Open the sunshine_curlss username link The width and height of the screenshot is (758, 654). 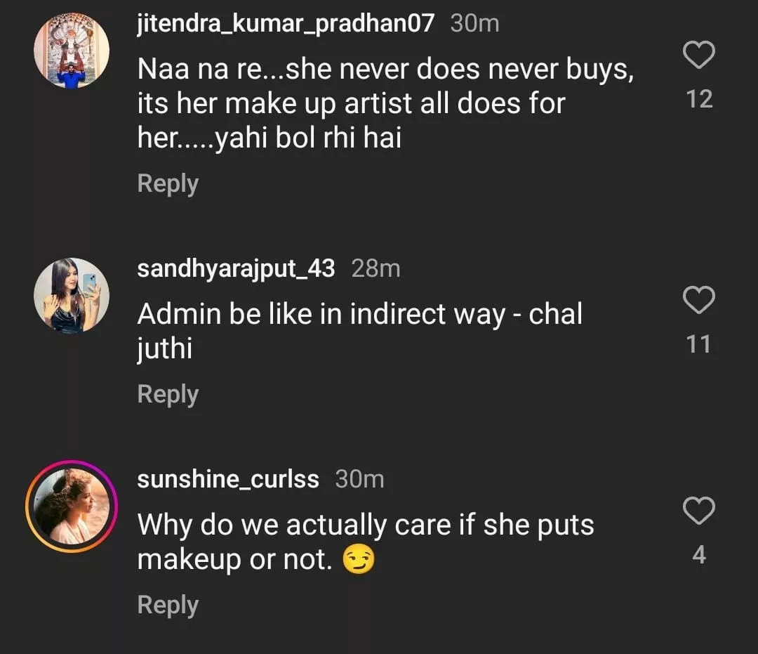point(228,479)
